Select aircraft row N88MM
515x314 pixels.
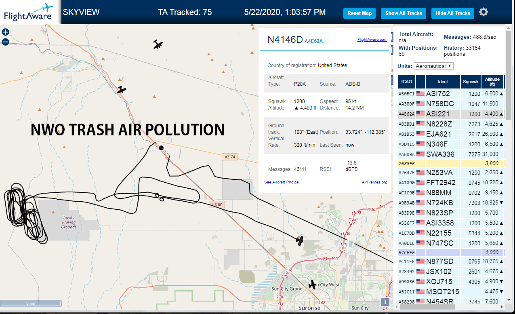click(451, 193)
